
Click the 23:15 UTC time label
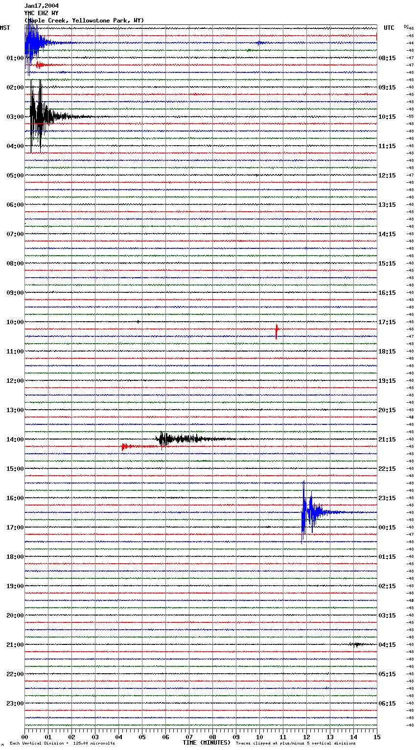point(387,498)
